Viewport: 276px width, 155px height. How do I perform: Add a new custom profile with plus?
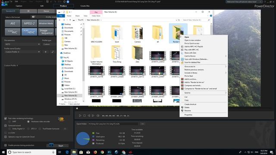[x=46, y=52]
